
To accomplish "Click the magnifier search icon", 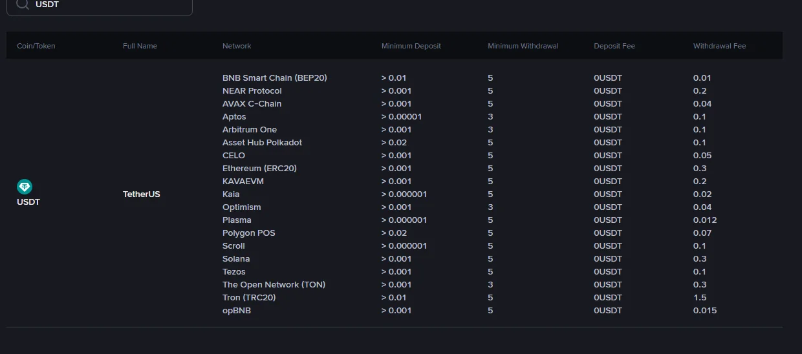I will (23, 4).
